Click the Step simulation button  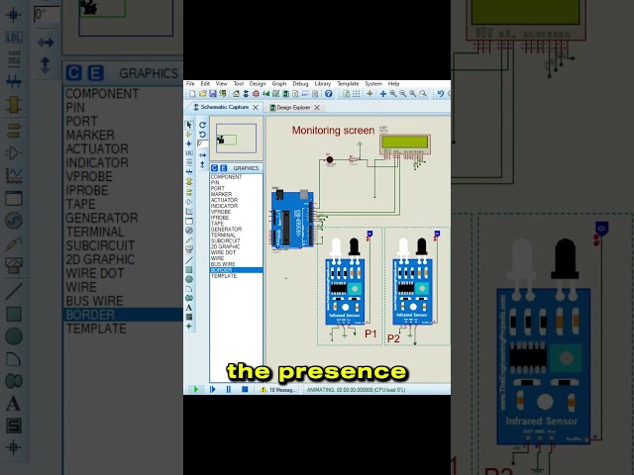[x=213, y=389]
